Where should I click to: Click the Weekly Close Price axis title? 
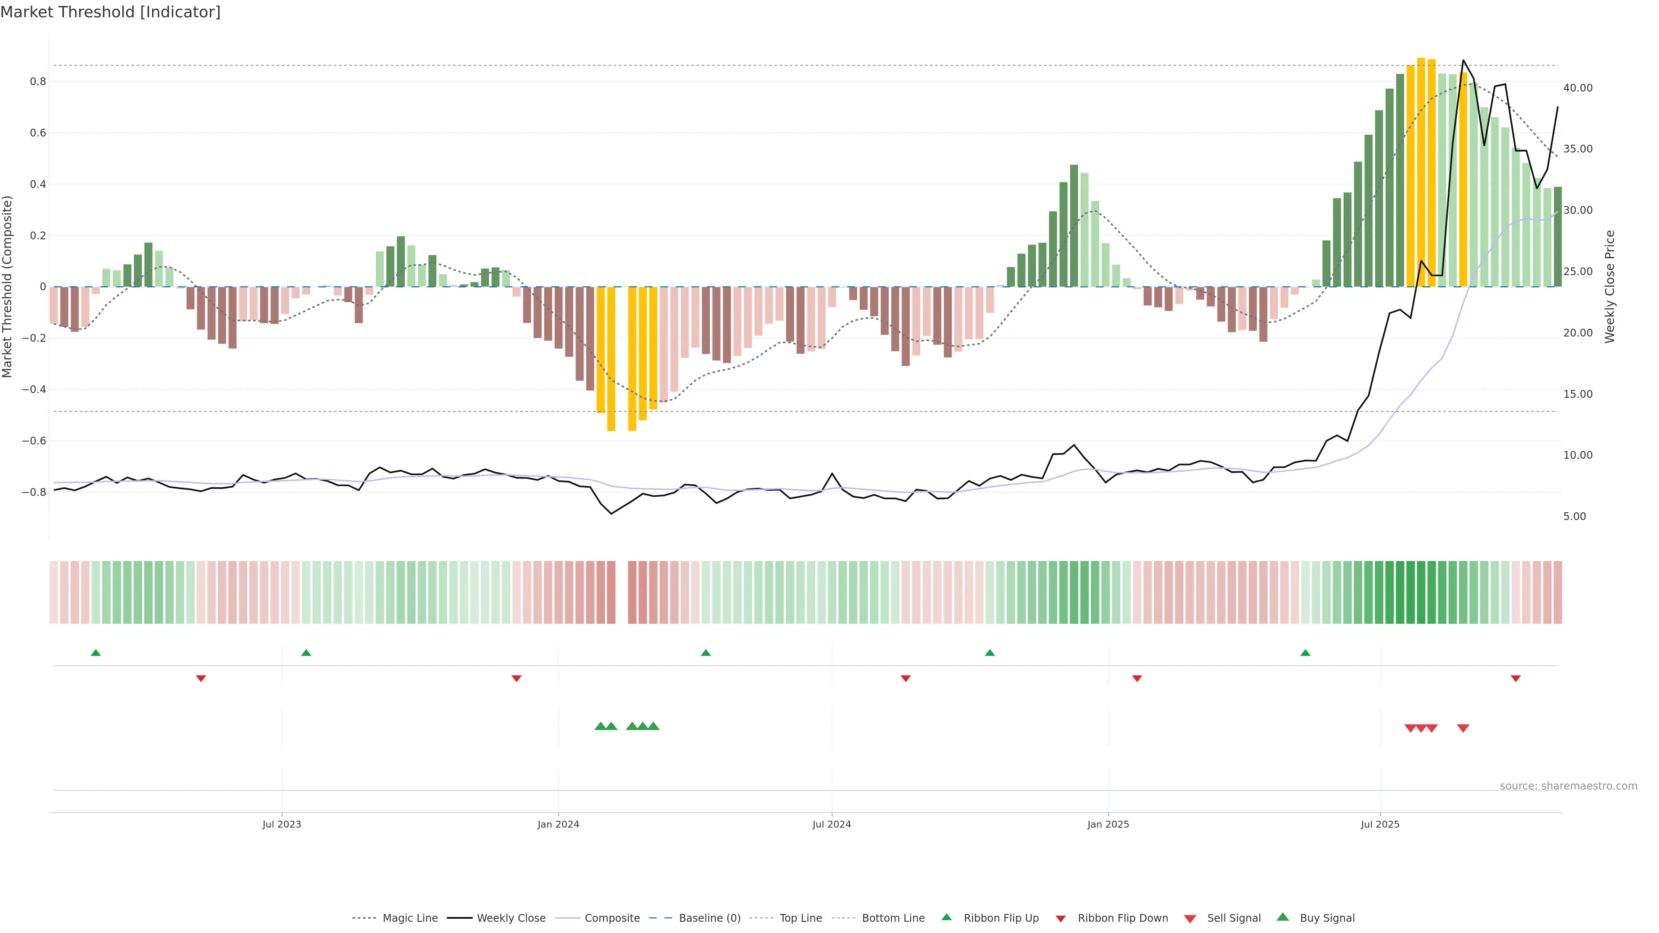(x=1609, y=286)
